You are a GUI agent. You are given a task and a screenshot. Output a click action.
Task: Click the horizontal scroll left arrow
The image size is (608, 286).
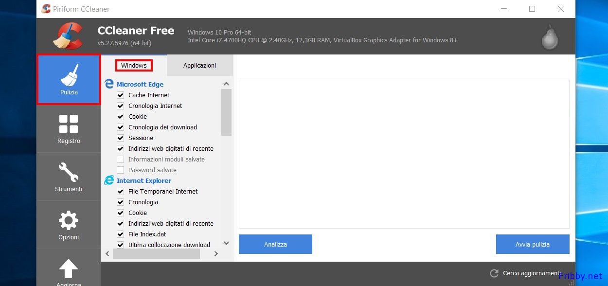[107, 253]
